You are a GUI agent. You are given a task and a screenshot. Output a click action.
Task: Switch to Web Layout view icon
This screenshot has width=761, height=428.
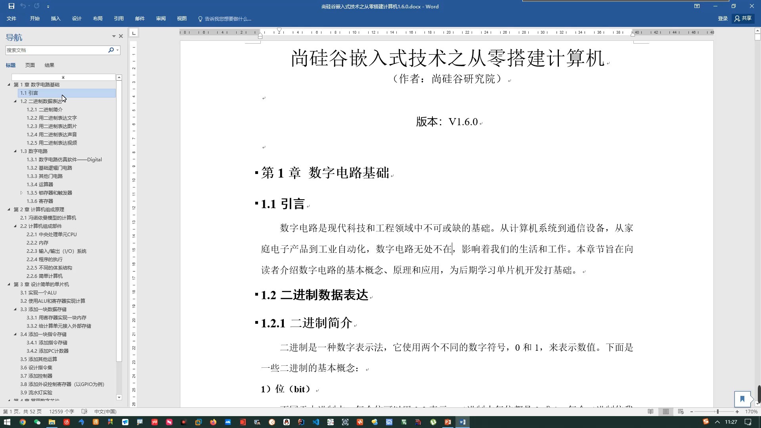coord(681,411)
